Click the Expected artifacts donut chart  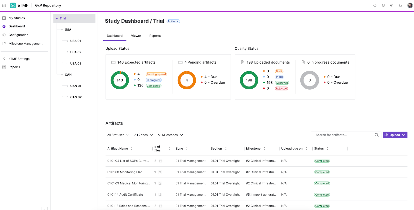click(120, 80)
